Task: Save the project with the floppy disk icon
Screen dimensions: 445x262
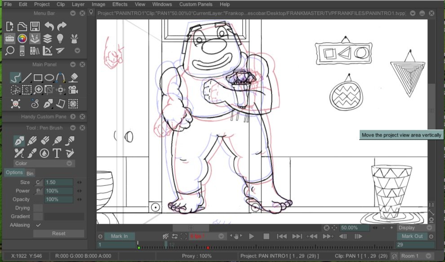Action: tap(35, 27)
